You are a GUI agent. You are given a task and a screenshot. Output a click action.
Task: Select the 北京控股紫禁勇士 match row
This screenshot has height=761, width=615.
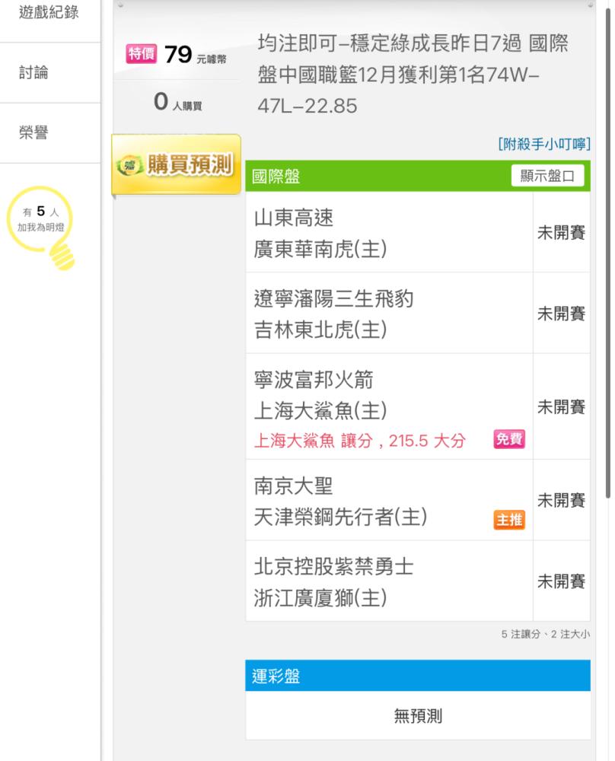(389, 582)
